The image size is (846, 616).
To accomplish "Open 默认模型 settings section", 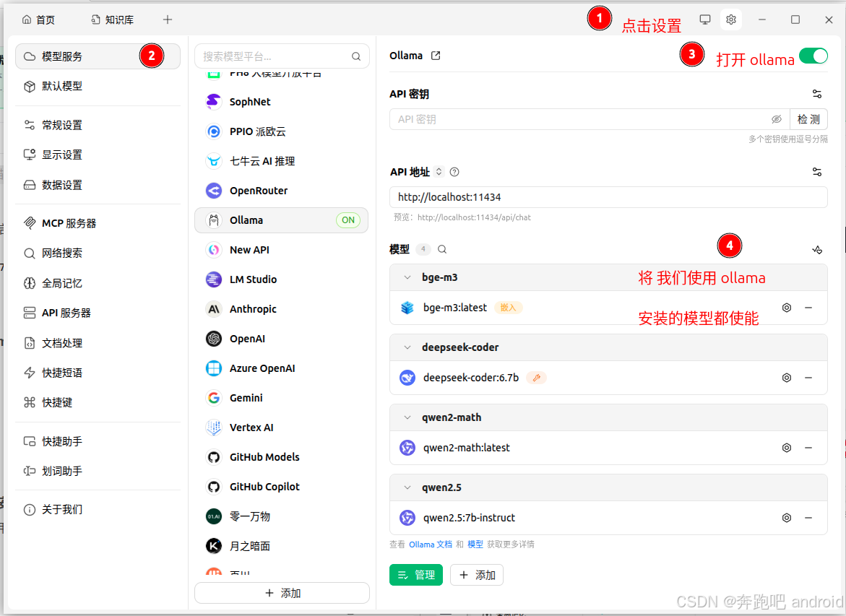I will (x=98, y=87).
